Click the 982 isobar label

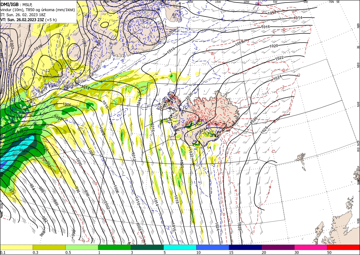[45, 219]
